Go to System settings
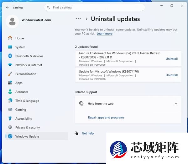 click(37, 47)
